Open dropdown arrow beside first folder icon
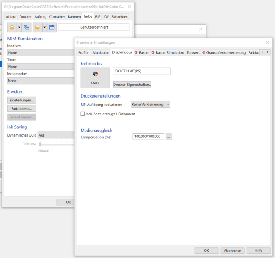The width and height of the screenshot is (275, 258). coord(19,27)
